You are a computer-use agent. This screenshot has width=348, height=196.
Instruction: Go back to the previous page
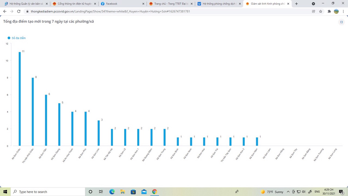point(5,11)
